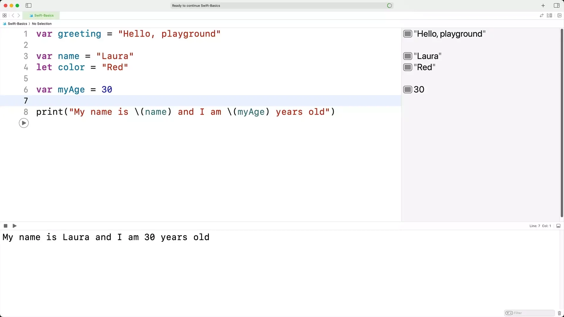Viewport: 564px width, 317px height.
Task: Open the Swift-Basics breadcrumb in jump bar
Action: (x=17, y=24)
